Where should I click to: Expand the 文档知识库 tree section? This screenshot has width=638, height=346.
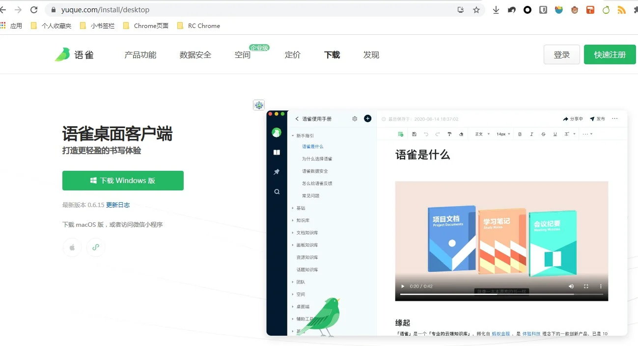293,233
